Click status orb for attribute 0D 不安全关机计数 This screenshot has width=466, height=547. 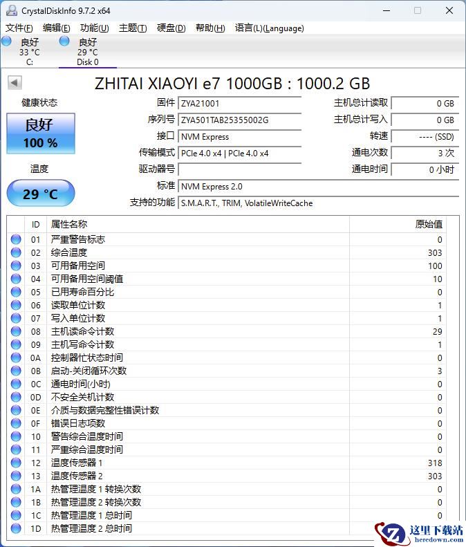[x=16, y=397]
